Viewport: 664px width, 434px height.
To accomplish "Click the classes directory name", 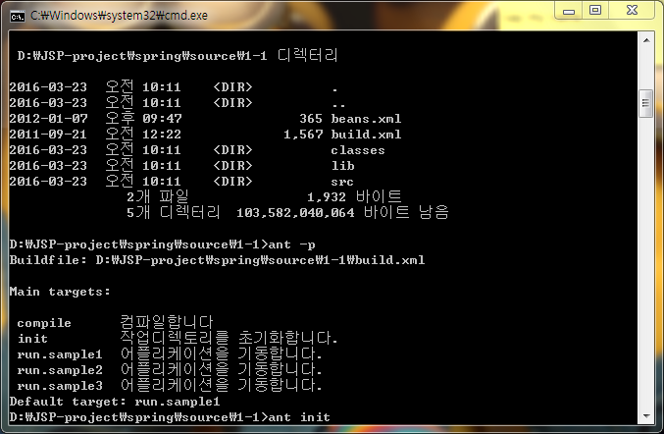I will click(358, 150).
